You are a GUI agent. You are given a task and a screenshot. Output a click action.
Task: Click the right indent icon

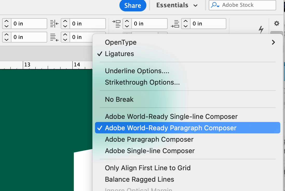(54, 24)
